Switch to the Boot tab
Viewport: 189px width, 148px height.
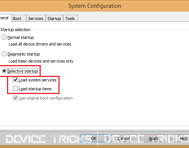click(18, 18)
